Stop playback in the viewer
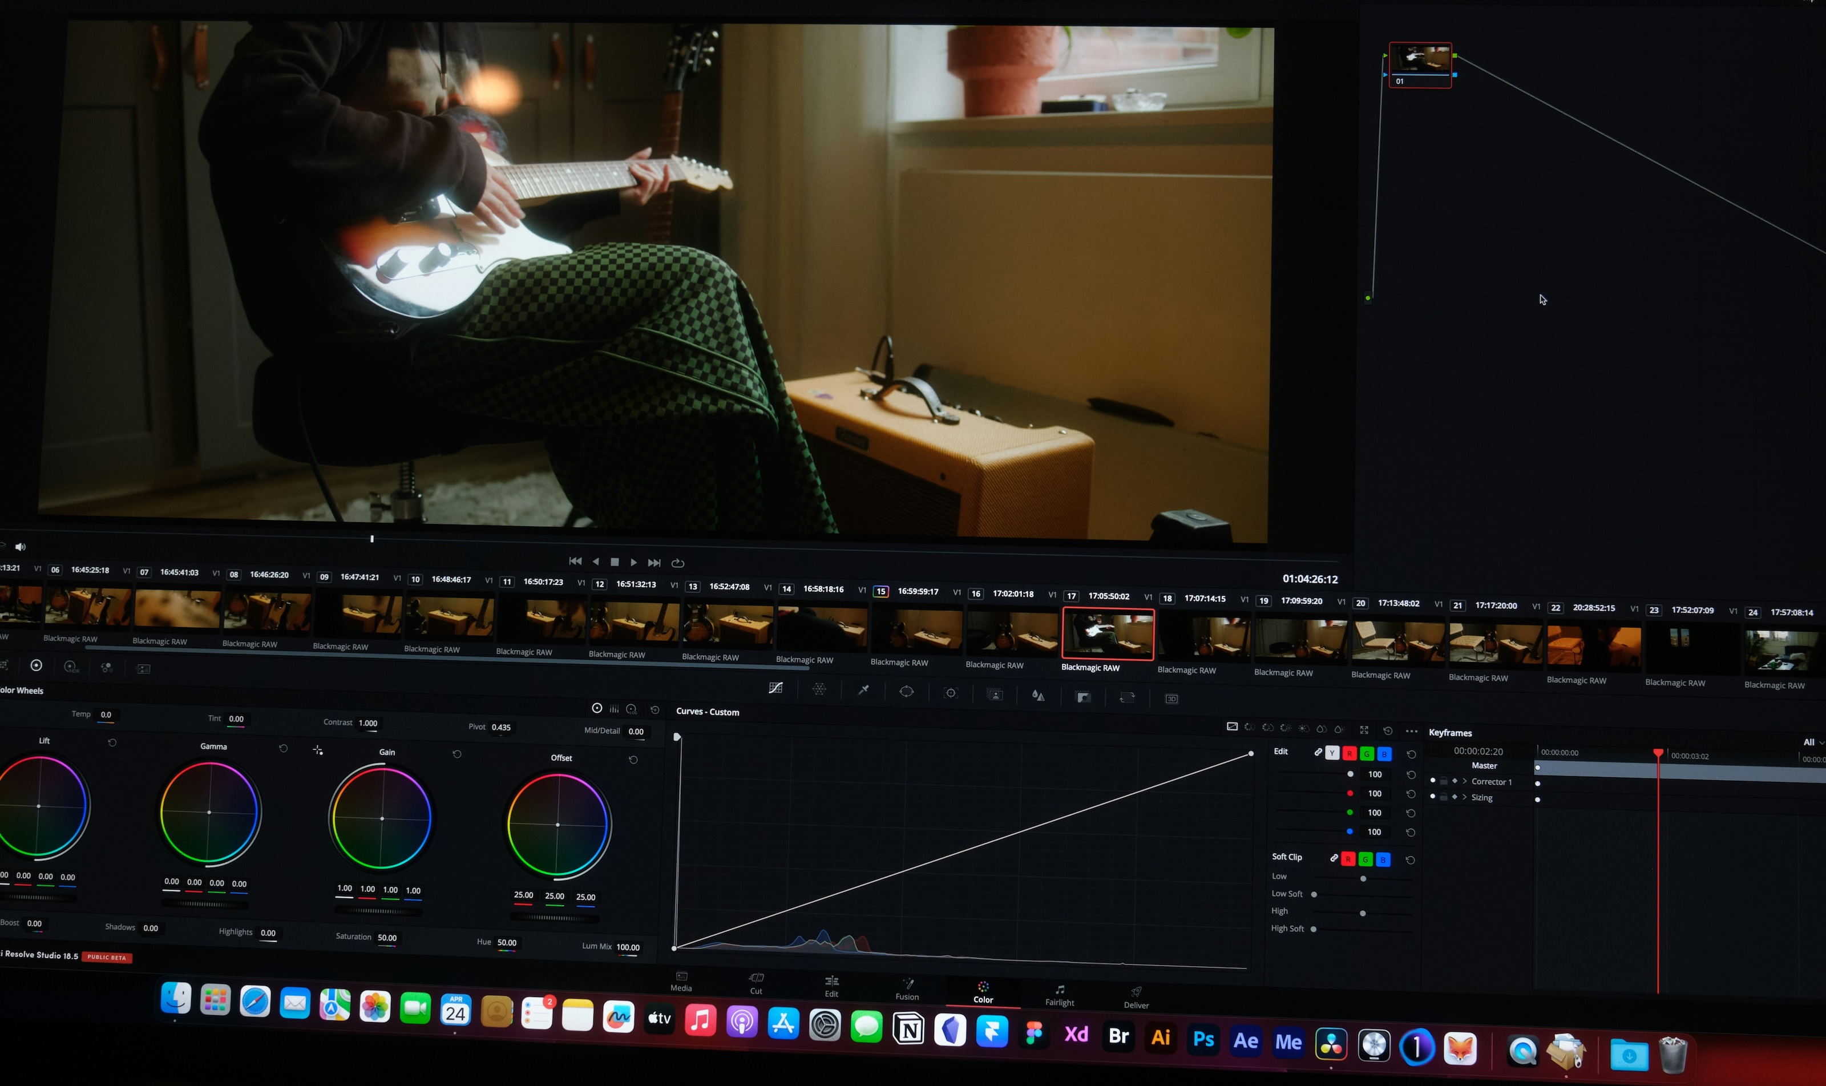Image resolution: width=1826 pixels, height=1086 pixels. 615,562
